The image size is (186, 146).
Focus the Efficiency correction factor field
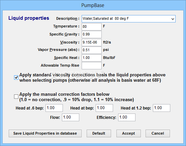127,118
